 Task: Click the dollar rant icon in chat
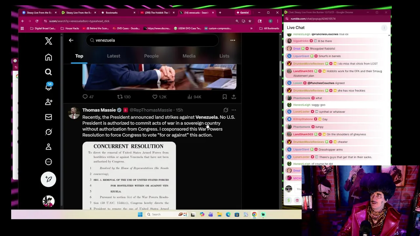pos(289,200)
